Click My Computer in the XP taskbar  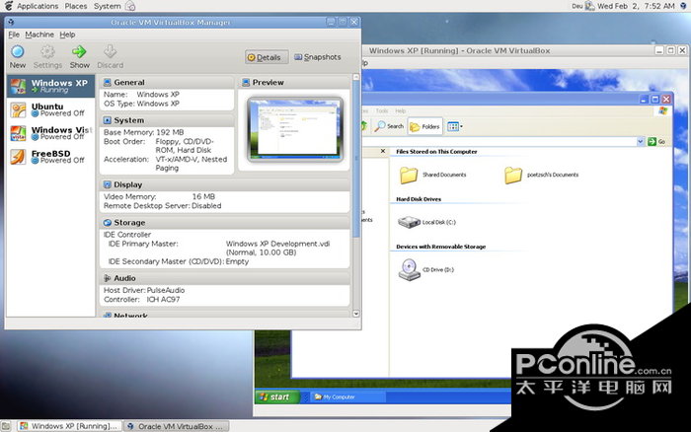coord(348,396)
